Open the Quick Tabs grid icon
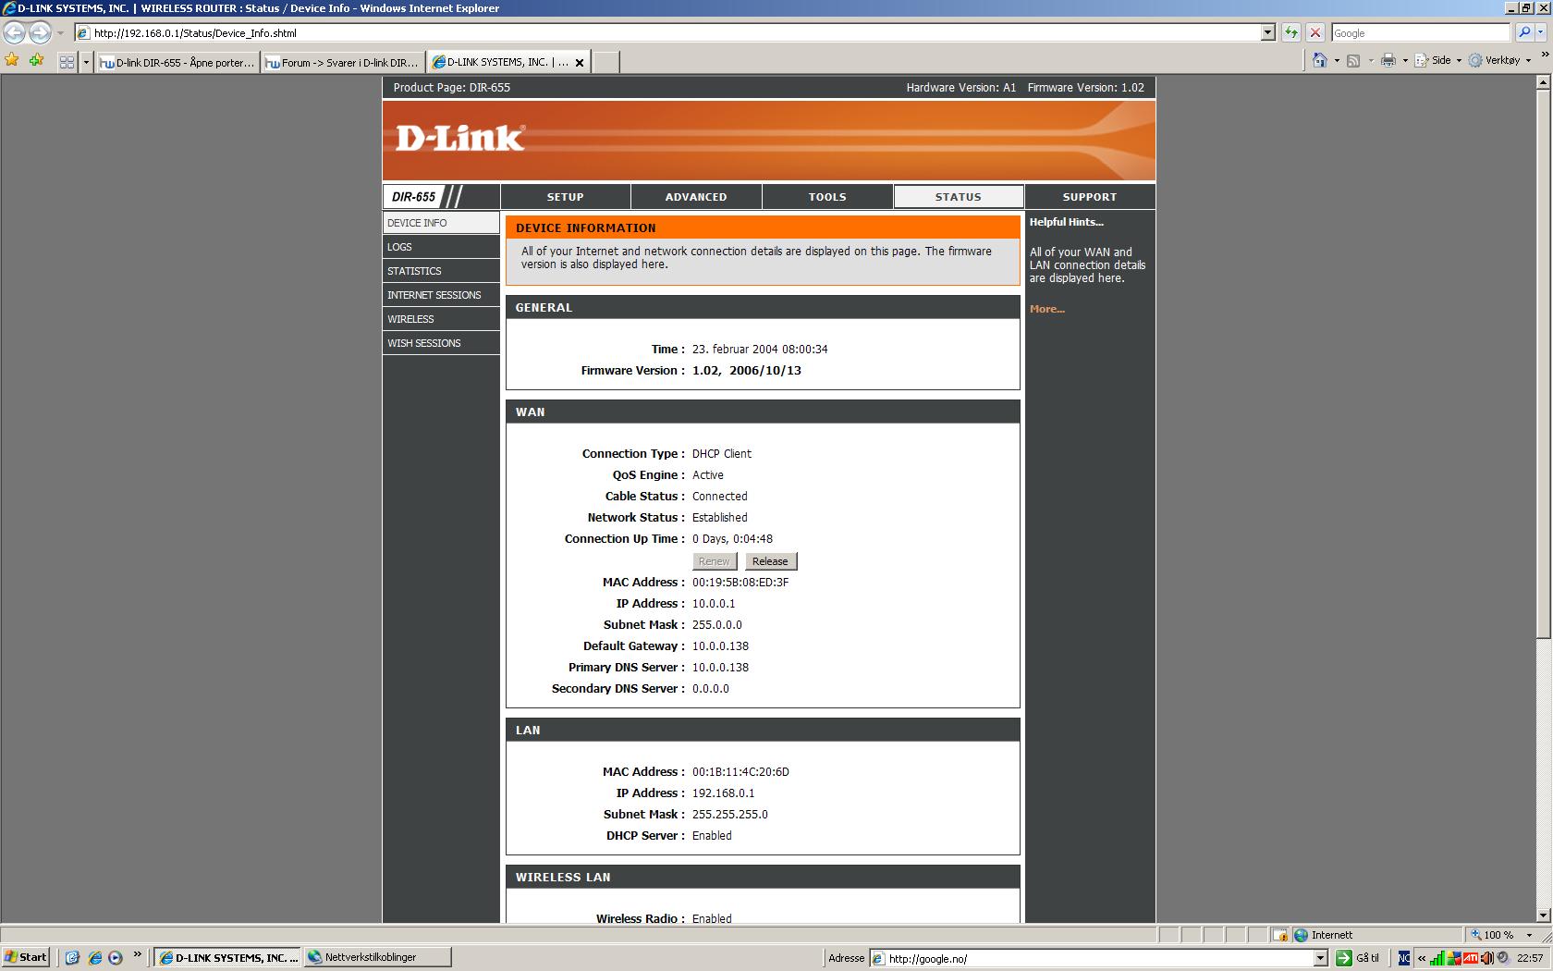 pyautogui.click(x=67, y=62)
